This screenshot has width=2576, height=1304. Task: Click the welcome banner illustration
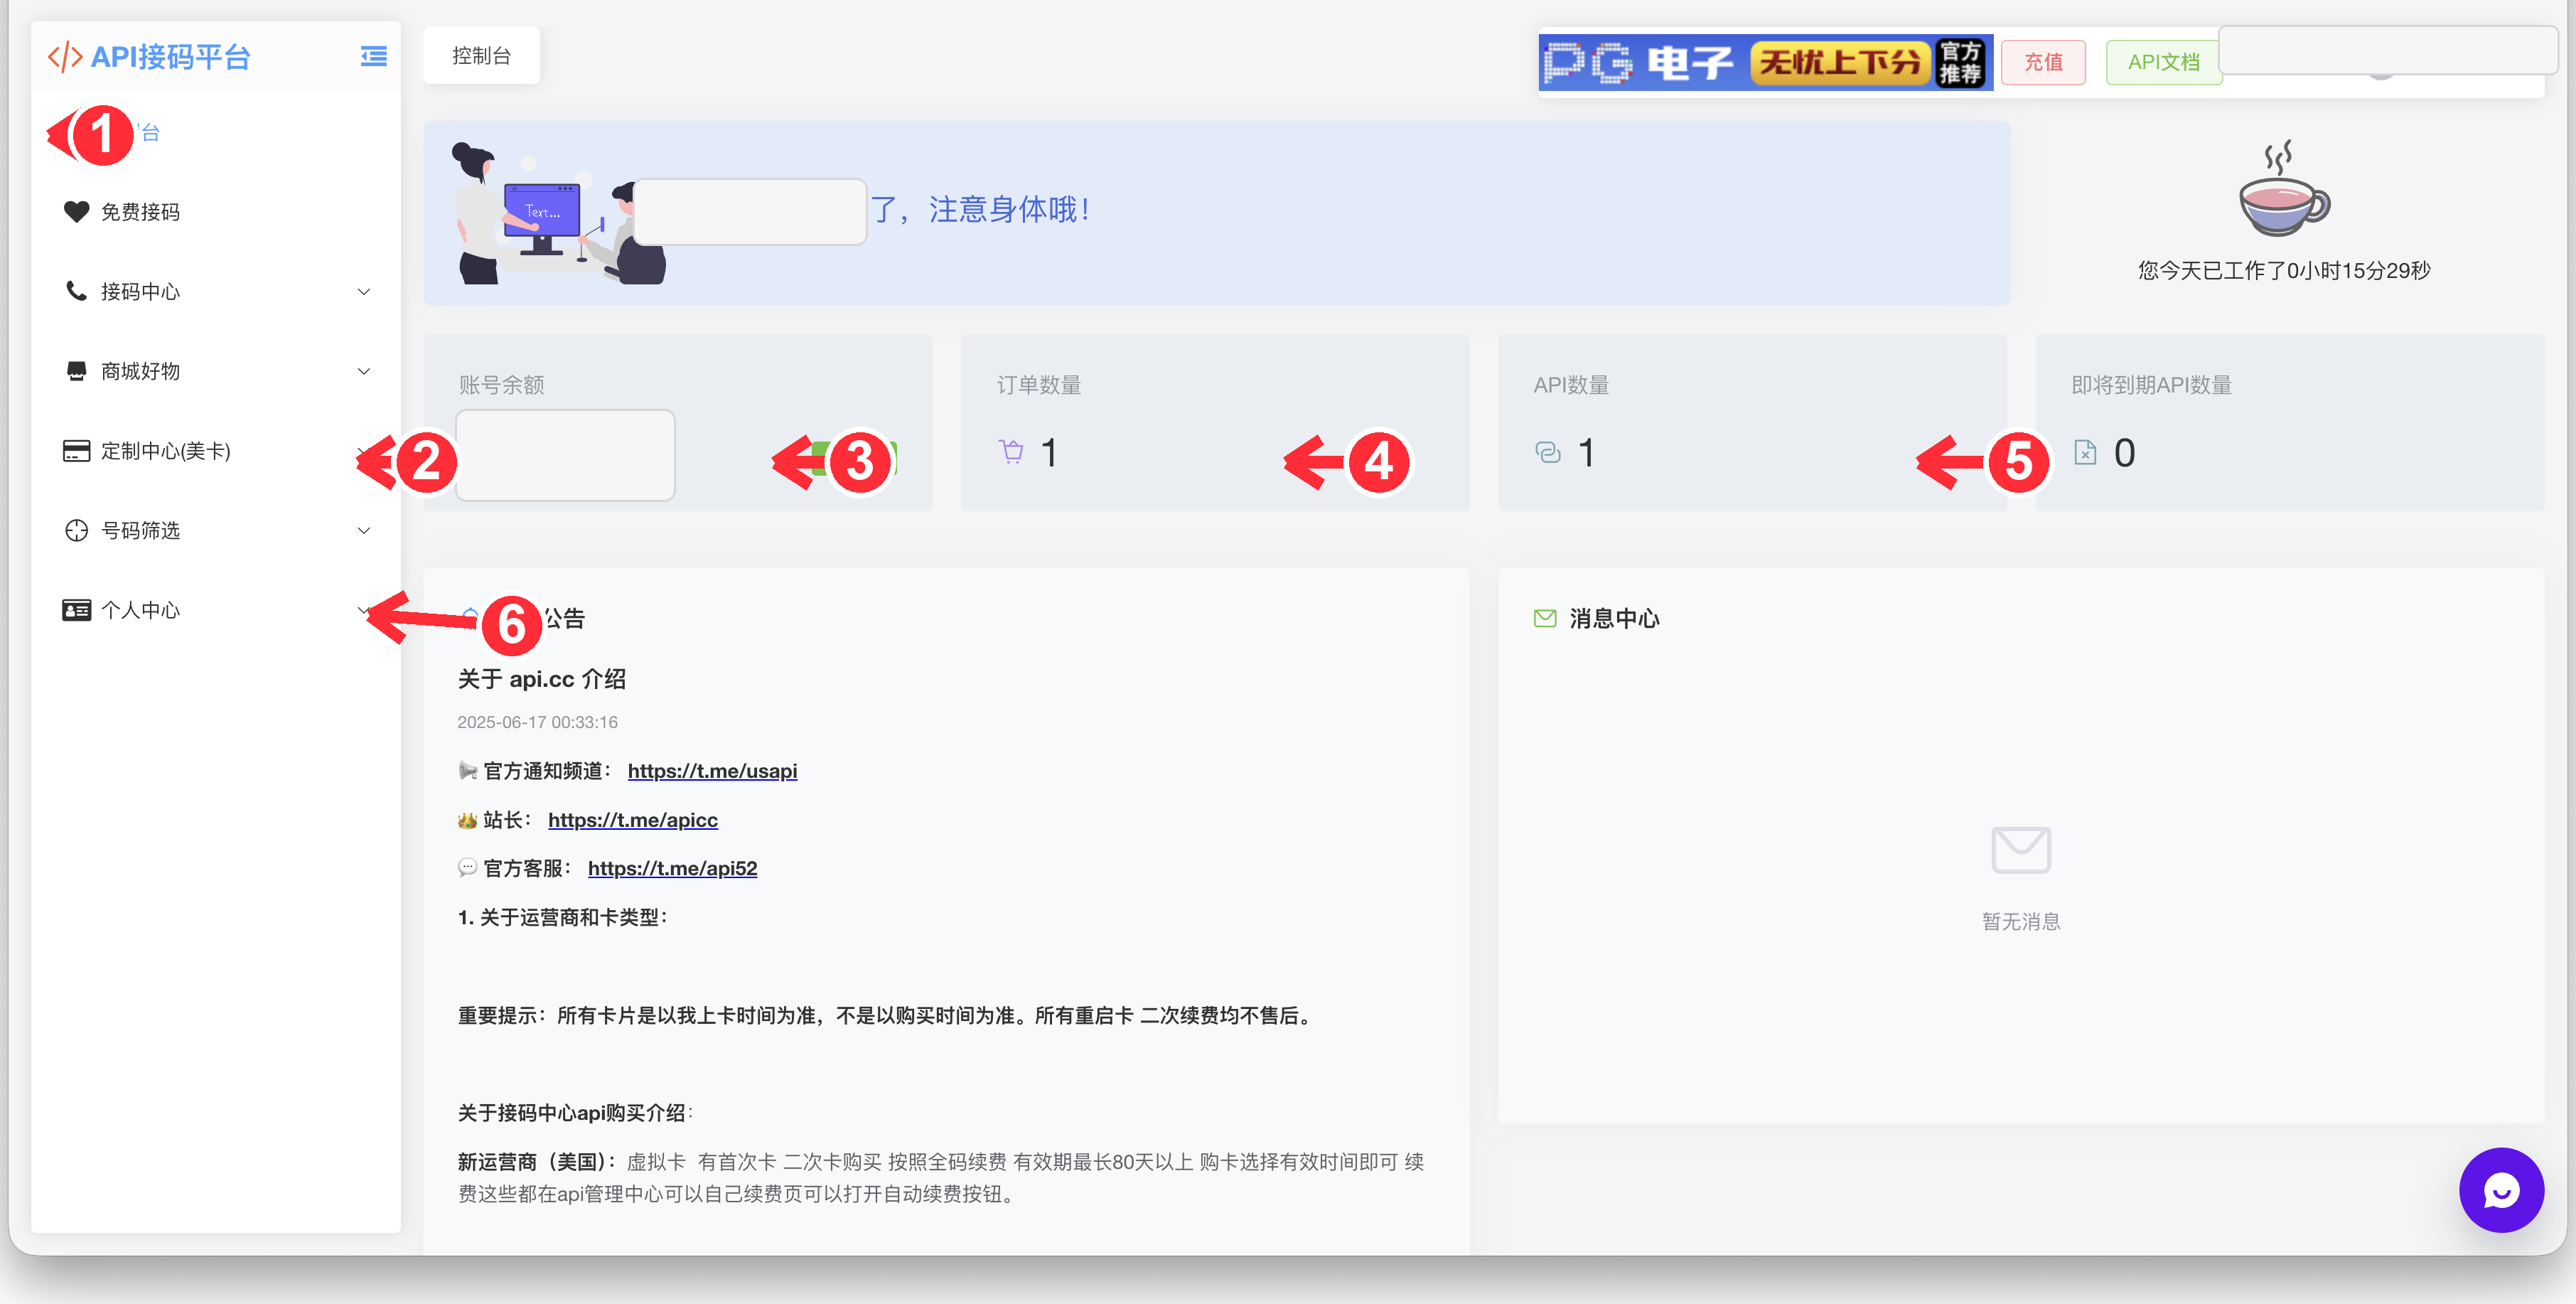pyautogui.click(x=558, y=213)
